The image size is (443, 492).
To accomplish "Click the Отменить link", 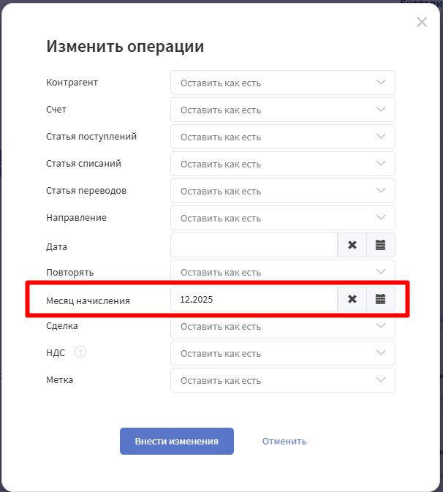I will pos(284,441).
